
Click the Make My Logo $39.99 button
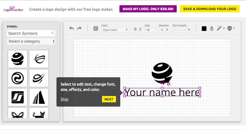(x=148, y=9)
